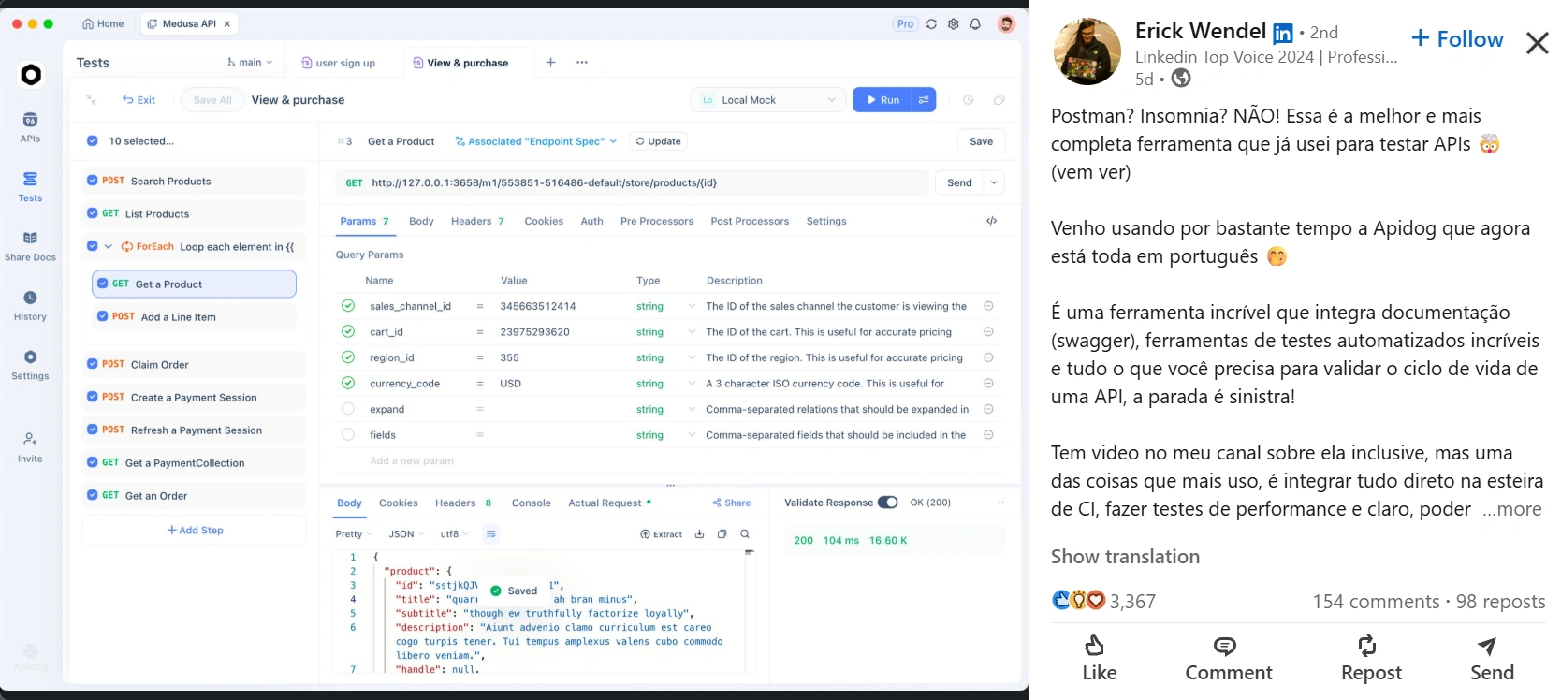The height and width of the screenshot is (700, 1561).
Task: Open the Local Mock environment dropdown
Action: tap(767, 100)
